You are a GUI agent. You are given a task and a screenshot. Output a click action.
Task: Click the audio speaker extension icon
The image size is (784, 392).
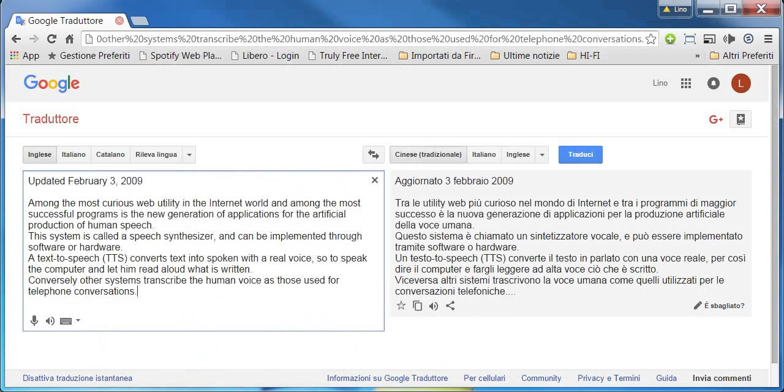(729, 39)
